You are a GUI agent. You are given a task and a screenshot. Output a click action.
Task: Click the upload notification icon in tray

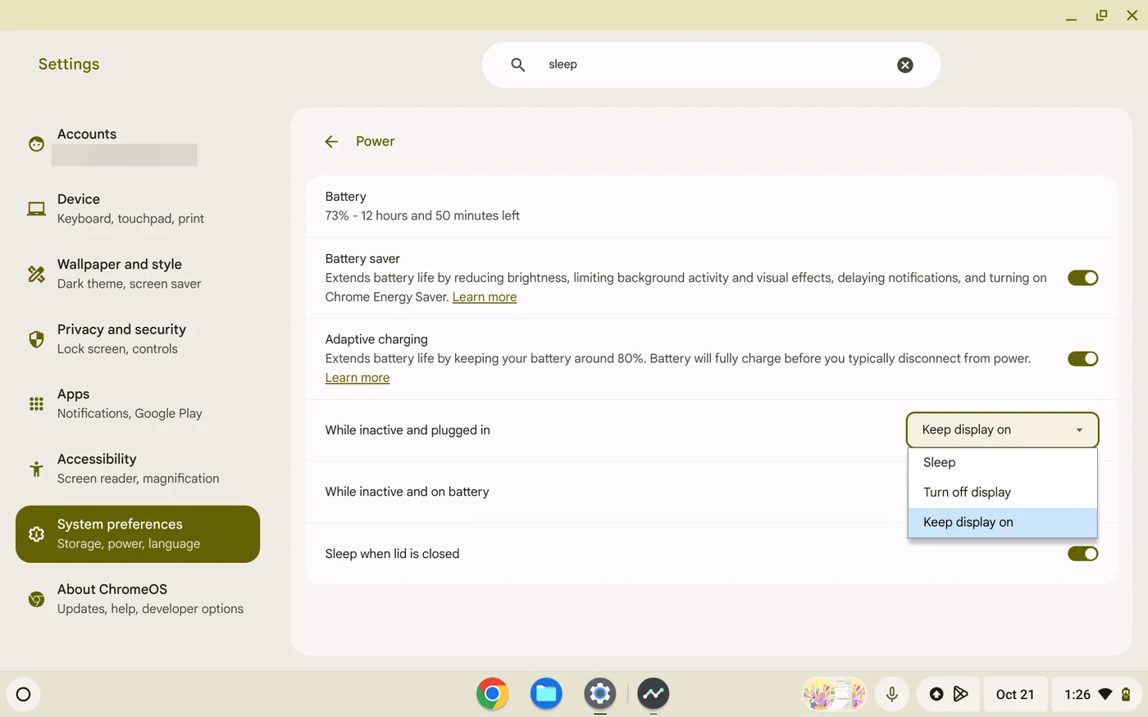tap(936, 694)
